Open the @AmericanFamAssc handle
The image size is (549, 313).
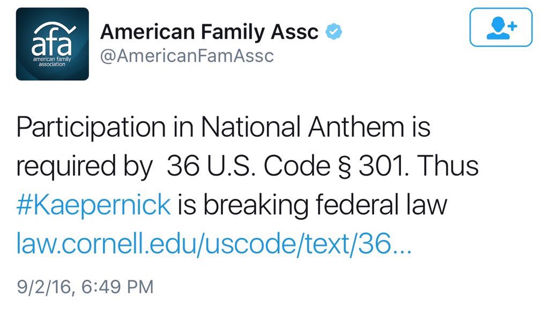tap(187, 56)
